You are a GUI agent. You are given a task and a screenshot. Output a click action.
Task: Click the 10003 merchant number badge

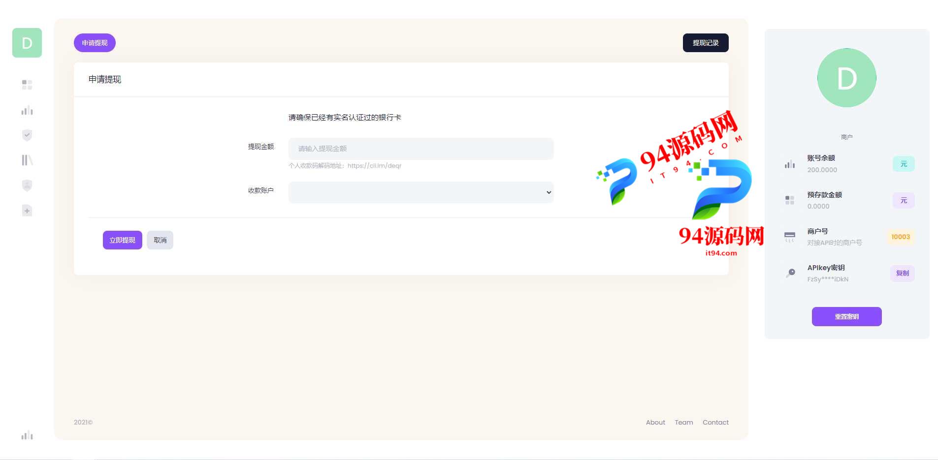901,237
